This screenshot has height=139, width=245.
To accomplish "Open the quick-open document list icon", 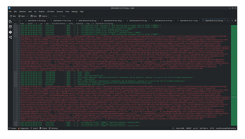I will [x=232, y=21].
